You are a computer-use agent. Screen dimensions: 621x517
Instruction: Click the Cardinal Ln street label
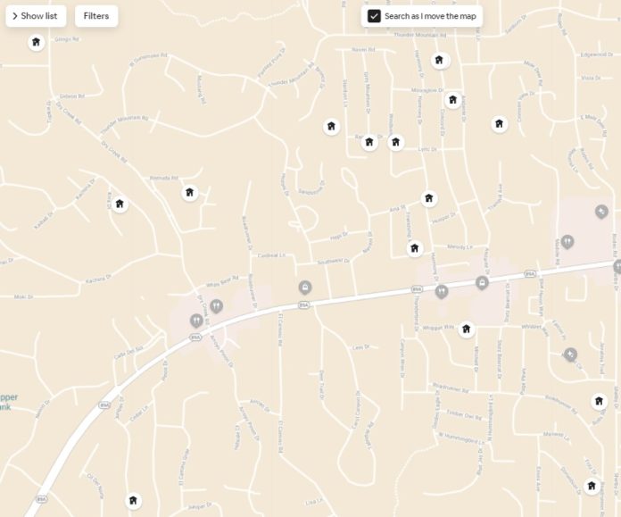(x=271, y=255)
